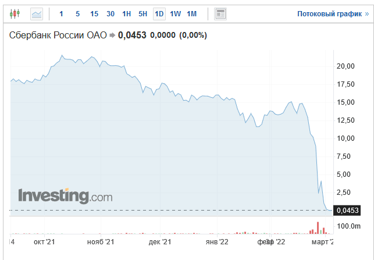Select the area chart type icon
This screenshot has height=260, width=374.
pyautogui.click(x=37, y=14)
